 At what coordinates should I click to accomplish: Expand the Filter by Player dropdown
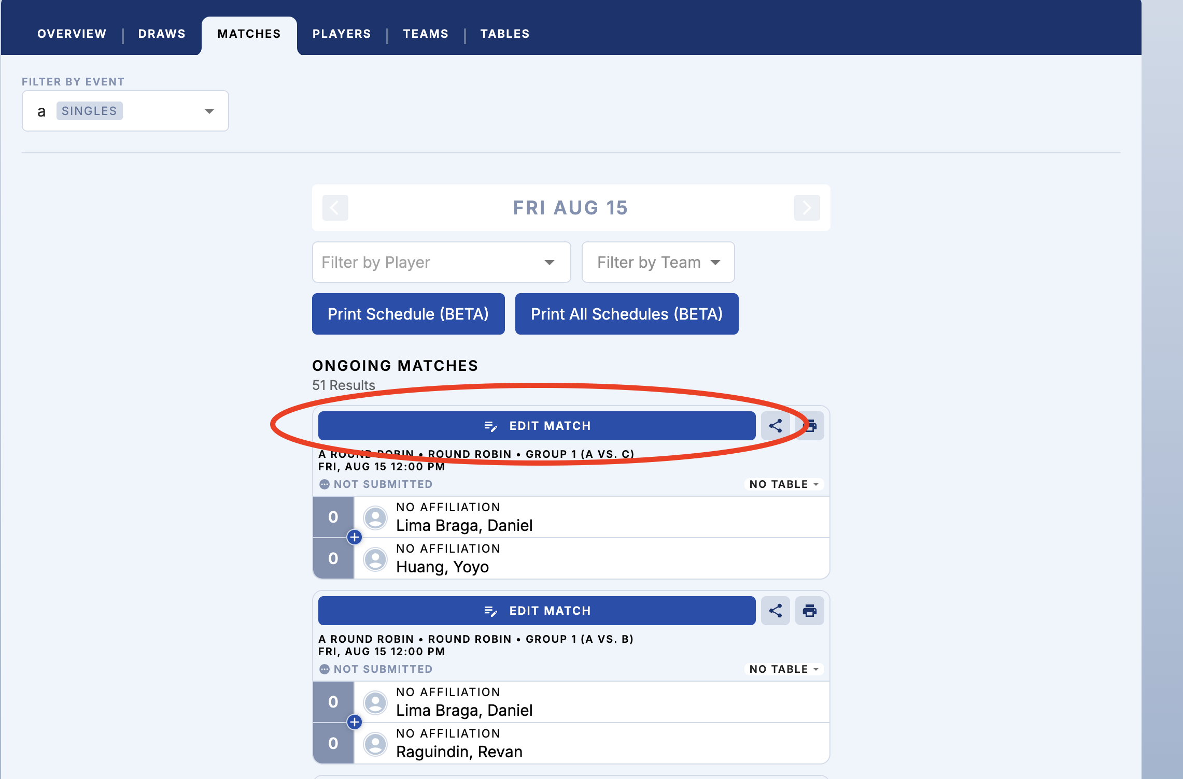tap(441, 262)
